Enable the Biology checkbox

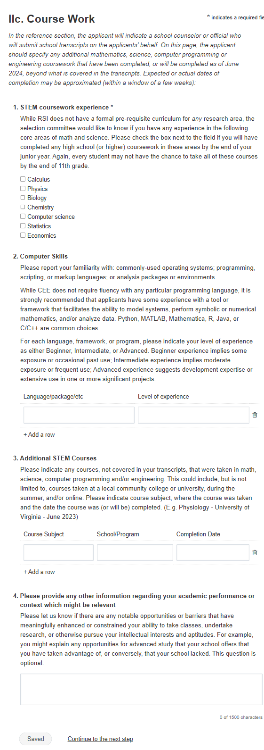pos(23,198)
